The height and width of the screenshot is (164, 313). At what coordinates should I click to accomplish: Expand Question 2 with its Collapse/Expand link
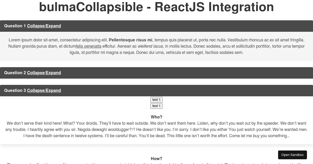44,73
